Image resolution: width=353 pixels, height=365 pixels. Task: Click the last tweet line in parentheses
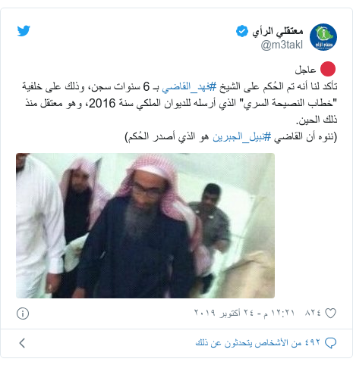(x=231, y=136)
